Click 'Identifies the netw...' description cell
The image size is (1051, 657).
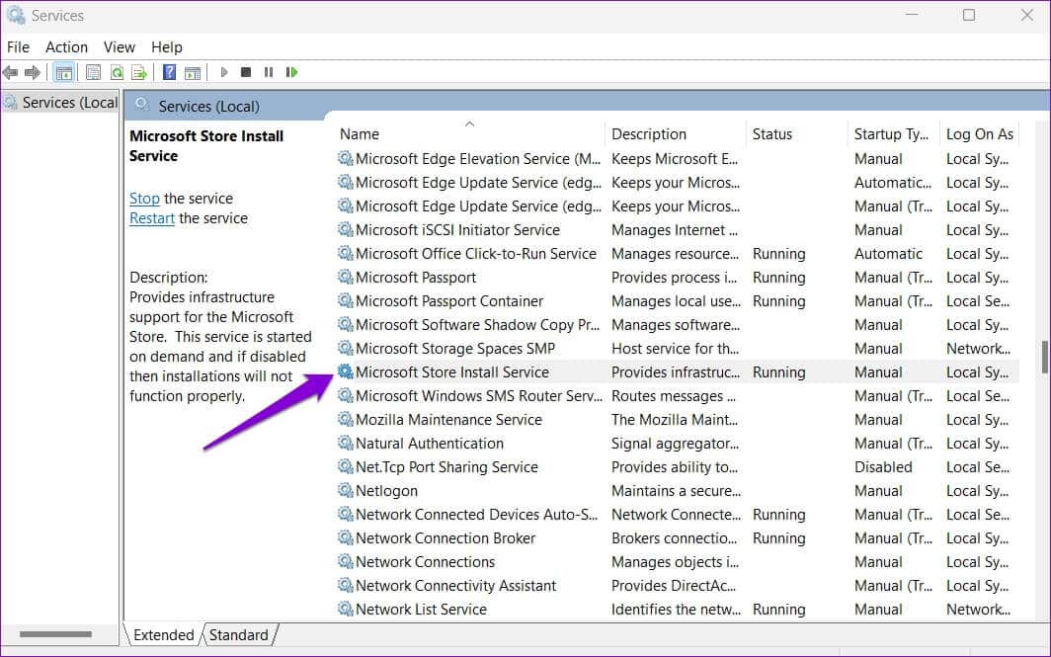[676, 609]
